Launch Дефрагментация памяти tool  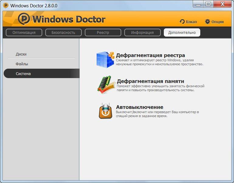[150, 81]
